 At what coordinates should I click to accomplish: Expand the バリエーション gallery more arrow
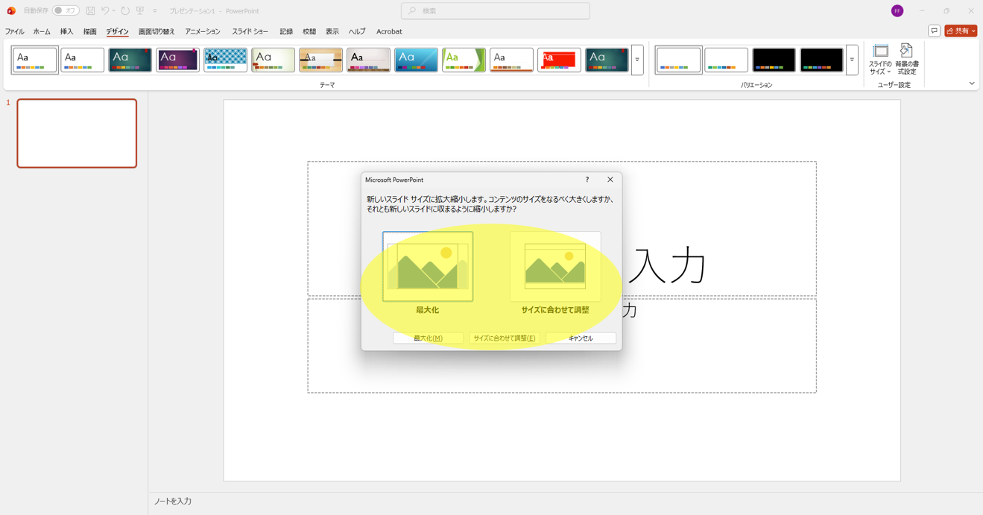click(x=852, y=60)
